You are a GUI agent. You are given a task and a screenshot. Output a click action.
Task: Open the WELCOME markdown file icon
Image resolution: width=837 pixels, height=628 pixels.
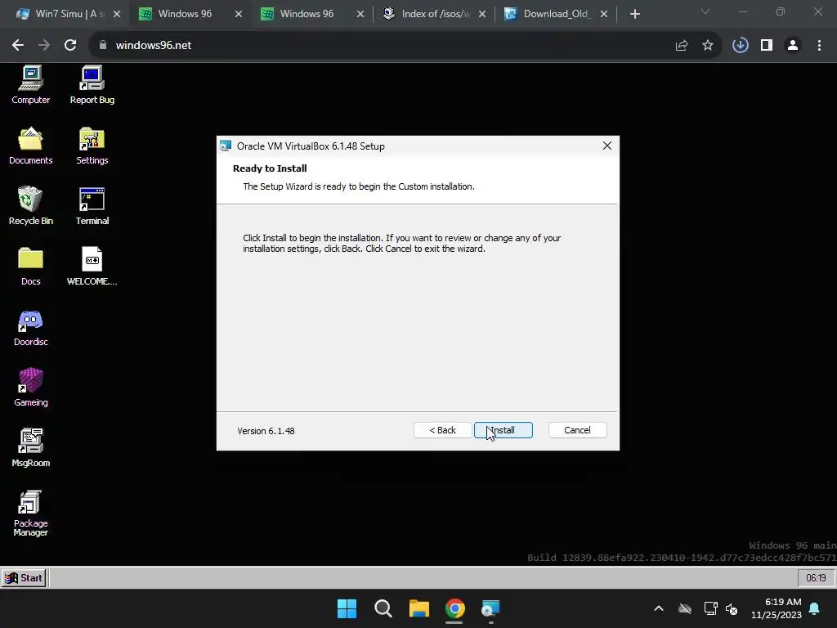[92, 267]
